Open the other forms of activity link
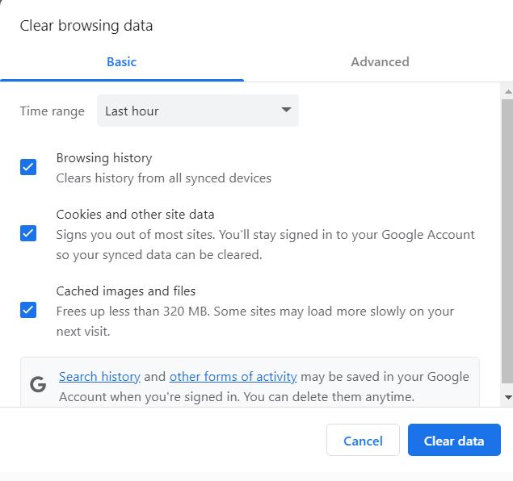Screen dimensions: 513x481 233,377
